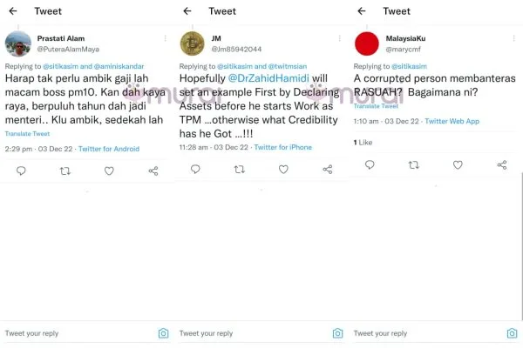Image resolution: width=523 pixels, height=348 pixels.
Task: Reply to the Prastati Alam tweet
Action: [x=21, y=171]
